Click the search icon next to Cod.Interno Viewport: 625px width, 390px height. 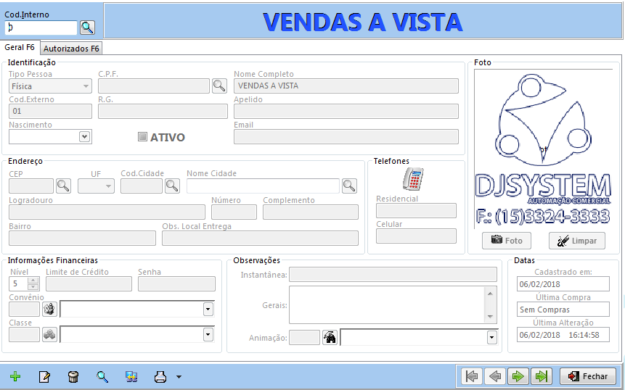87,28
